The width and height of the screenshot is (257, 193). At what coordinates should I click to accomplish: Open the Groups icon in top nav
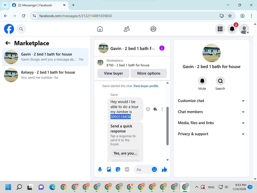(153, 29)
